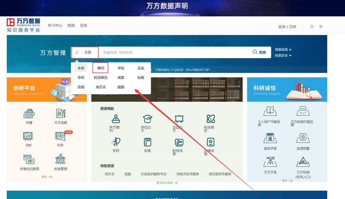The height and width of the screenshot is (199, 345).
Task: Open the 会员 nav item
Action: point(83,25)
